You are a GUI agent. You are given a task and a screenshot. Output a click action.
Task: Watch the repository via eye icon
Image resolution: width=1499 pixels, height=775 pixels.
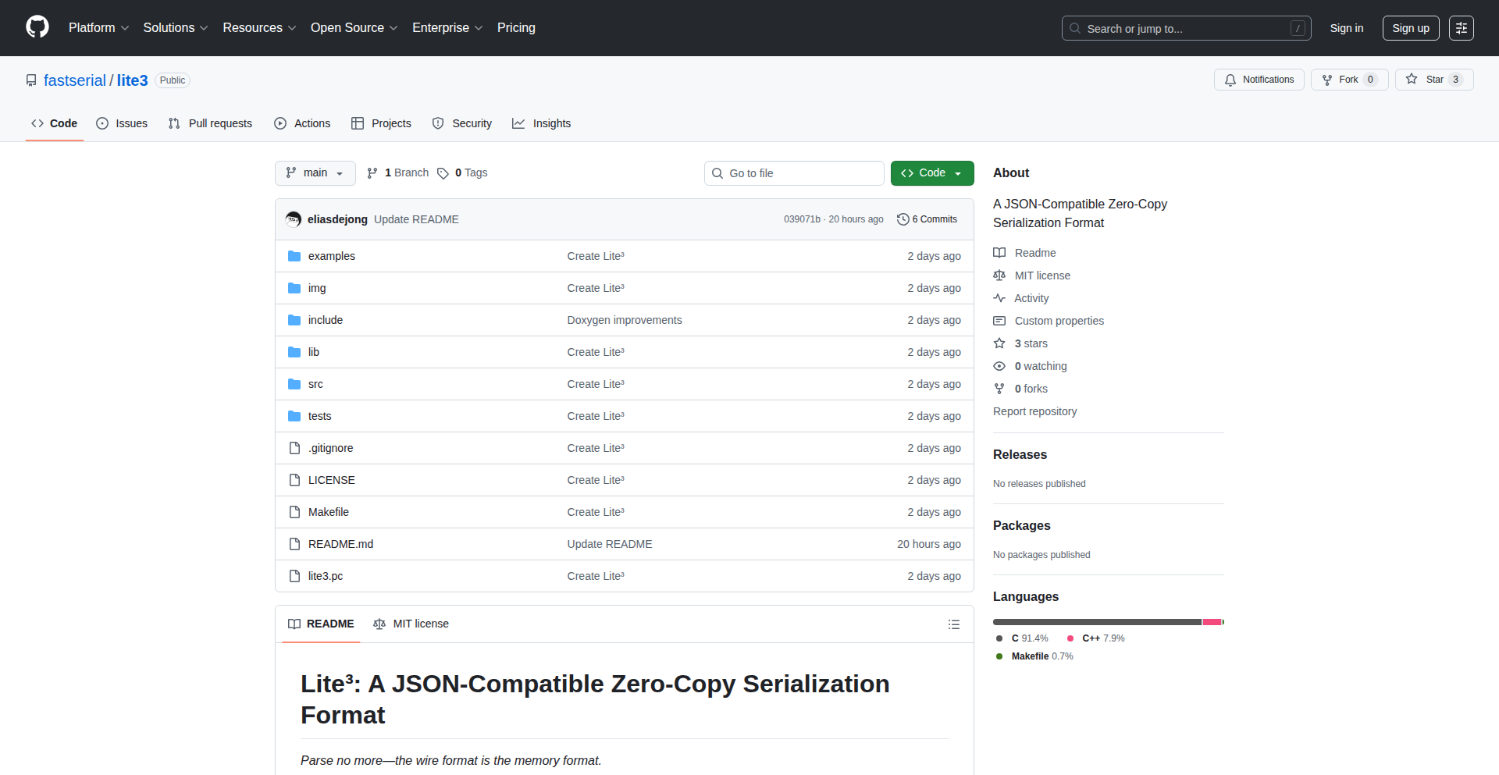999,366
